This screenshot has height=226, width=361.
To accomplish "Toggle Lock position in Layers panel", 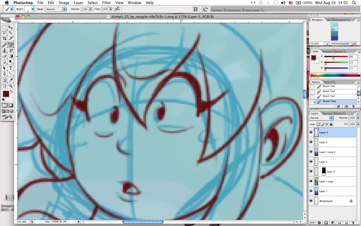I will (x=327, y=124).
